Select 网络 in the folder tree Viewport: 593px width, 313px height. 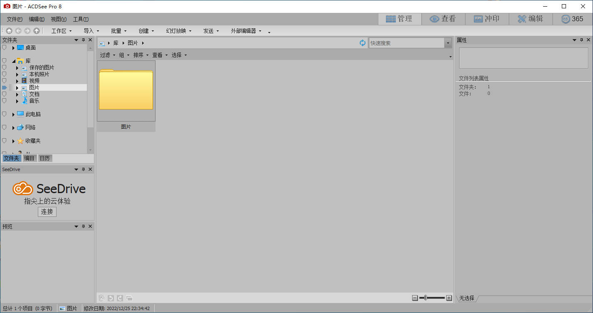[30, 127]
